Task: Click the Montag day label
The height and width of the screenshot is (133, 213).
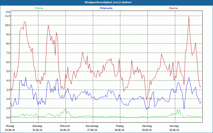Action: click(10, 126)
